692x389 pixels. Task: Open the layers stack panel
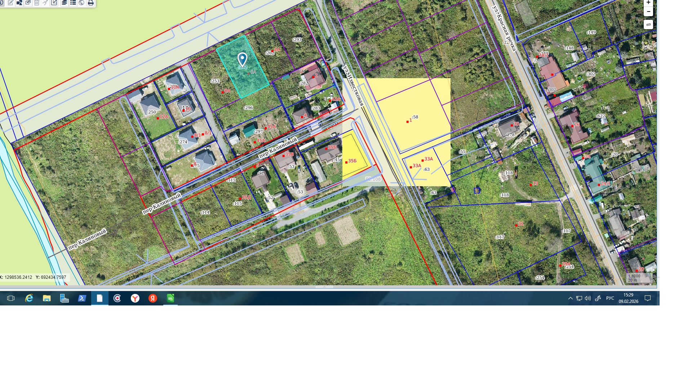click(64, 3)
